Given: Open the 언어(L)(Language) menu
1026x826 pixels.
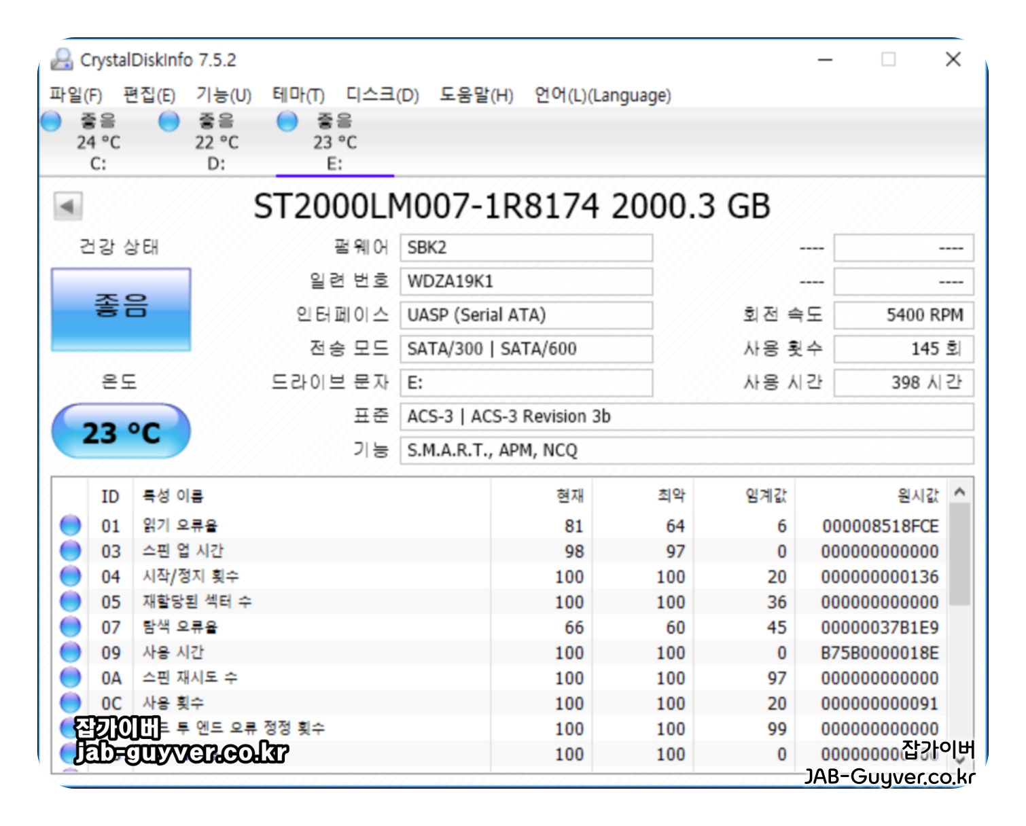Looking at the screenshot, I should 602,95.
